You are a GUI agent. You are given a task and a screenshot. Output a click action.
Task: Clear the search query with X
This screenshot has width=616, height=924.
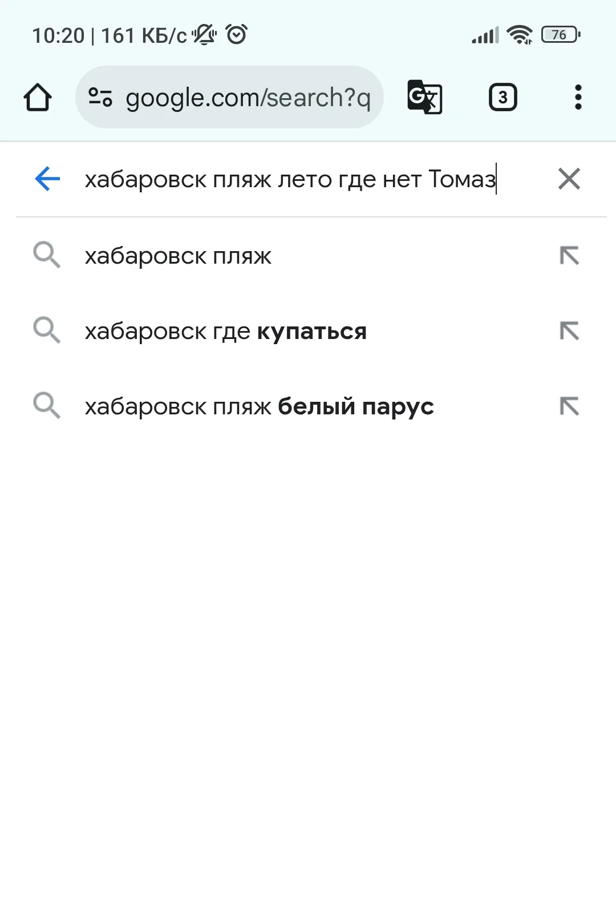point(569,179)
